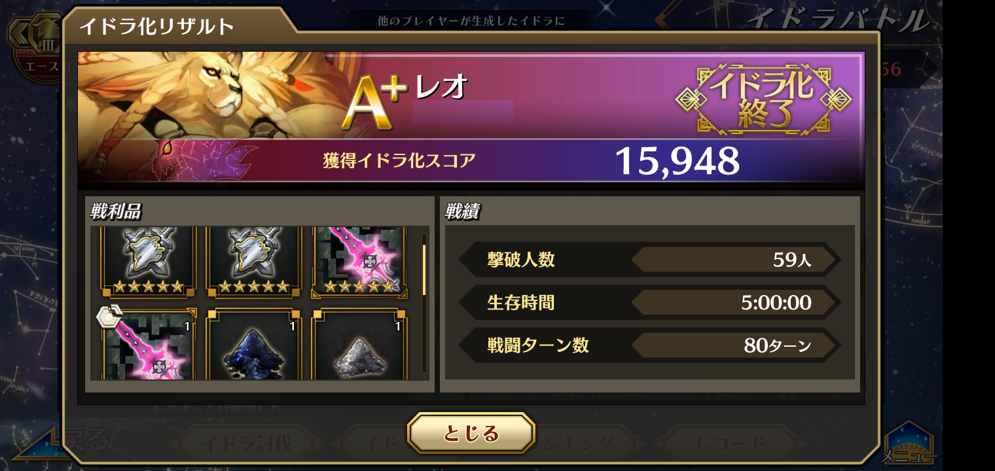Viewport: 995px width, 471px height.
Task: Select the silver ore pile loot item
Action: (359, 344)
